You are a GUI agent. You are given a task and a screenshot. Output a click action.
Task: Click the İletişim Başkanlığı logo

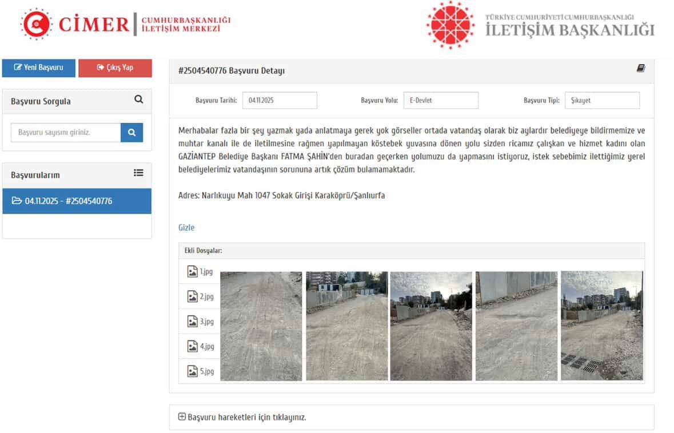coord(540,25)
